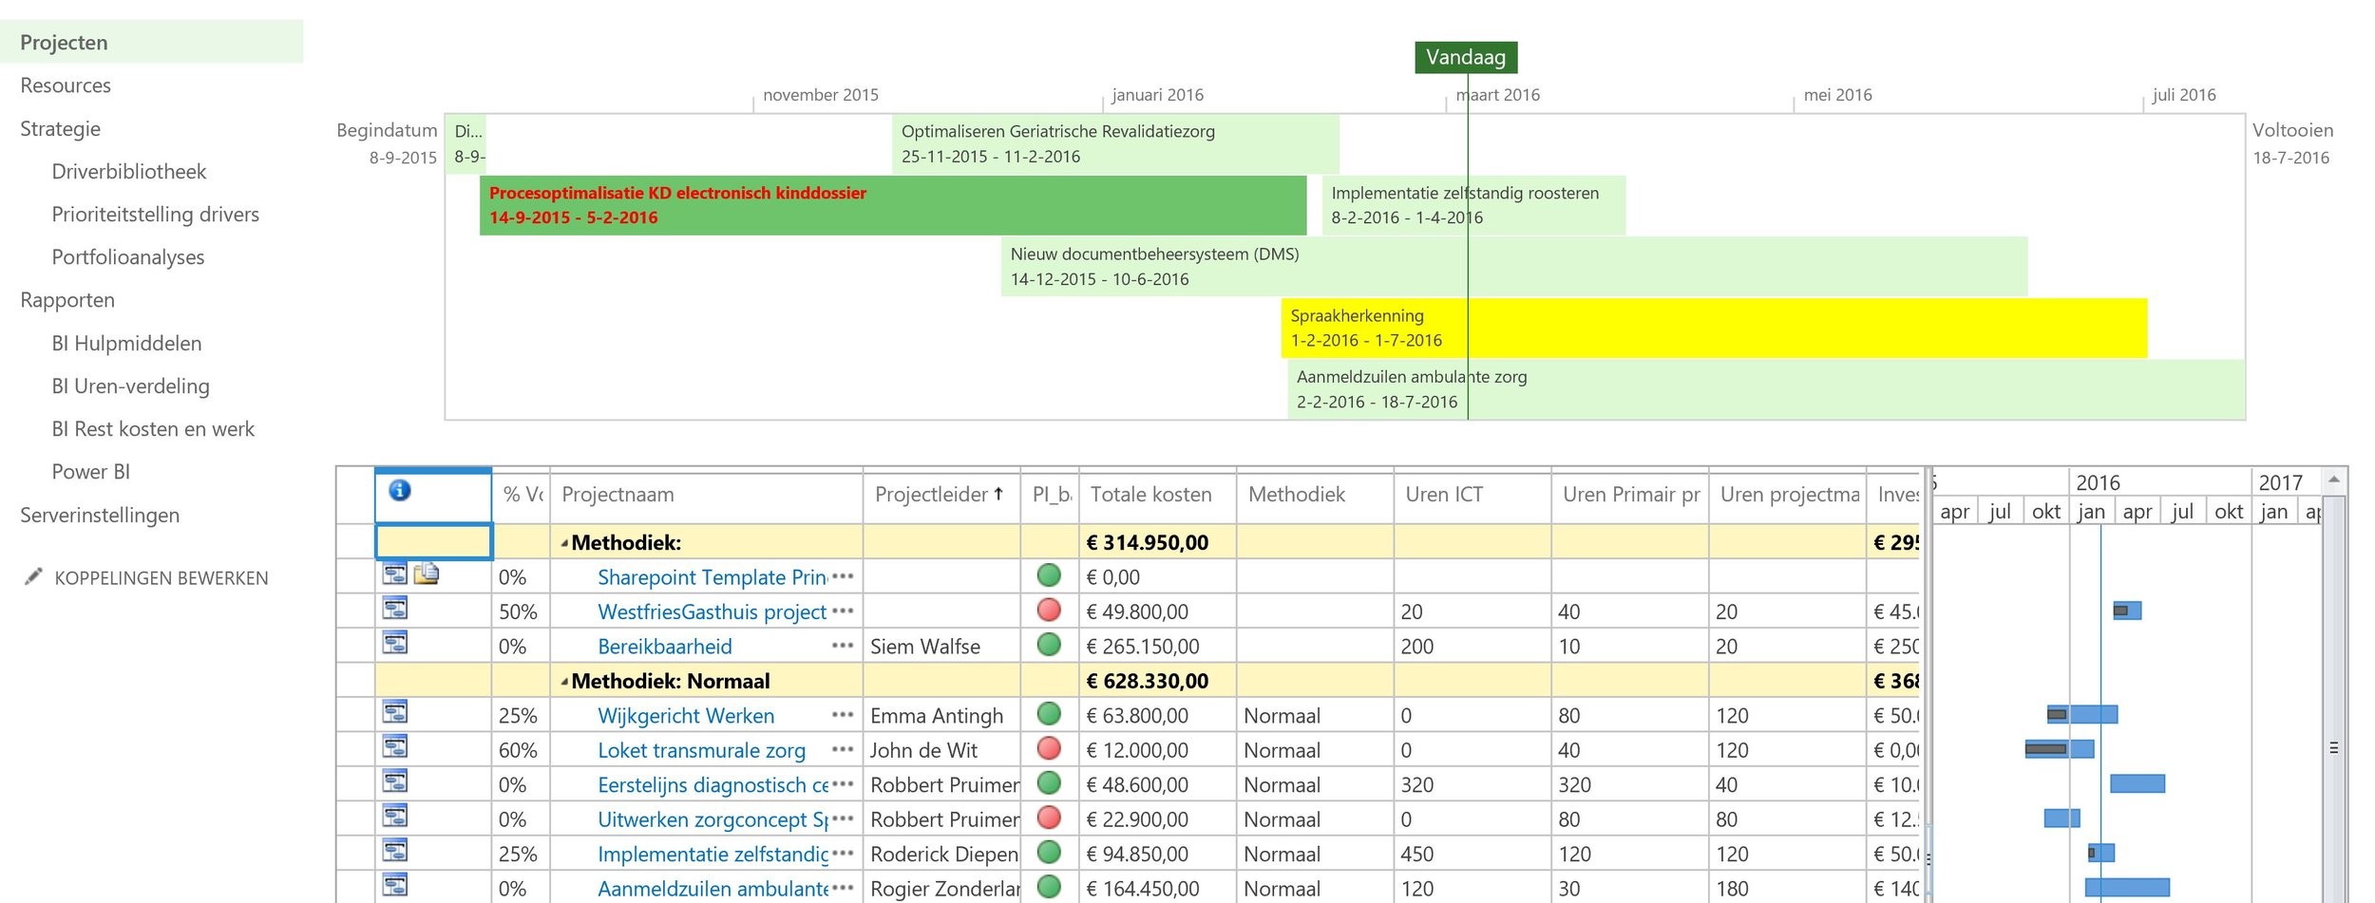2375x903 pixels.
Task: Click the green status indicator for Wijkgericht Werken
Action: point(1049,713)
